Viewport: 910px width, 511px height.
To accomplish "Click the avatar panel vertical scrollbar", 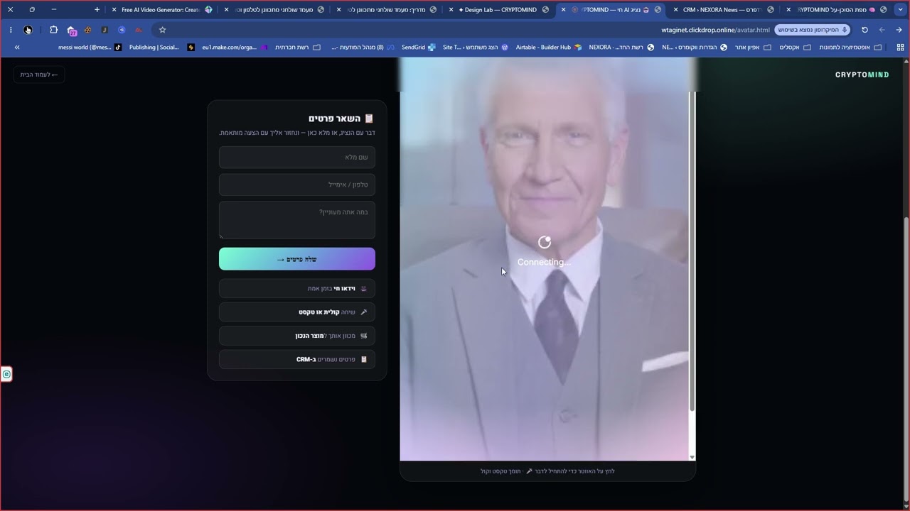I will point(692,251).
